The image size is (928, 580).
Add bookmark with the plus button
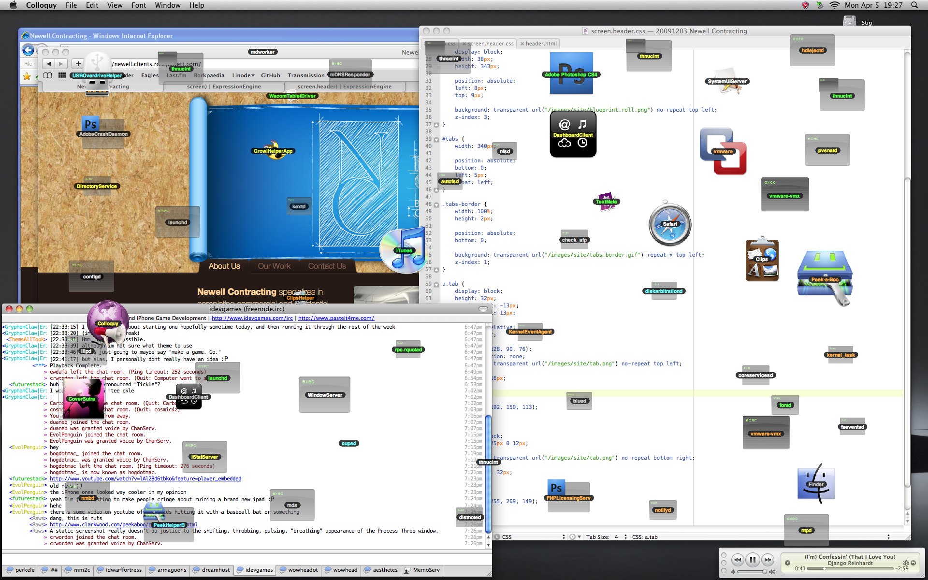tap(78, 64)
